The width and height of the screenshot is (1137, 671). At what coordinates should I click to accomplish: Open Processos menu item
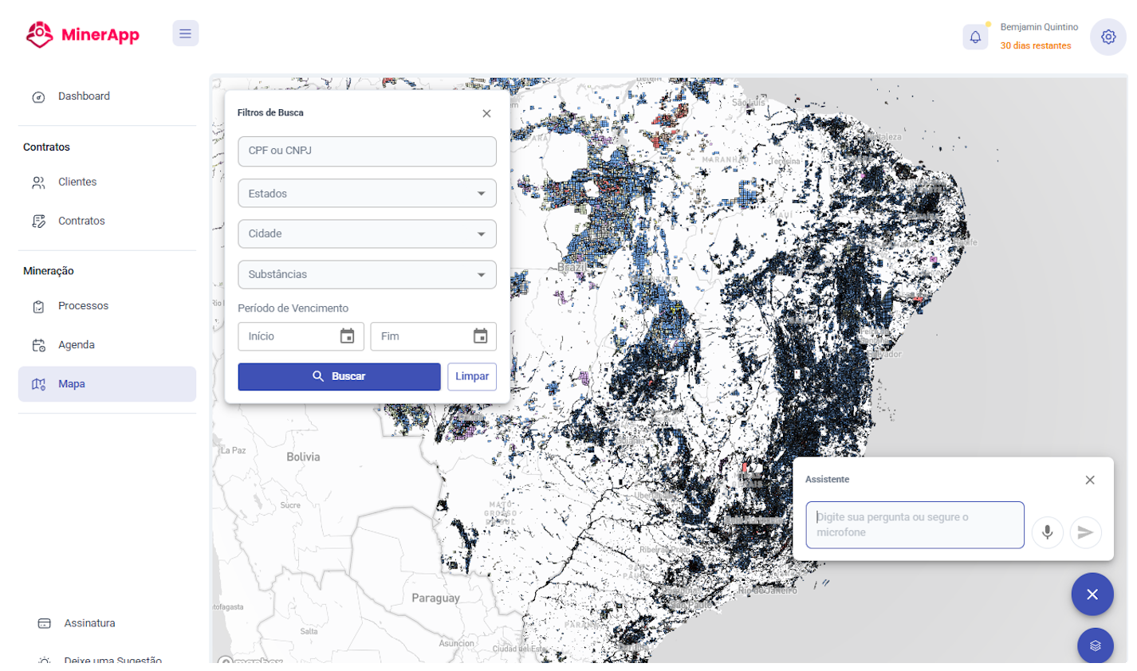107,306
